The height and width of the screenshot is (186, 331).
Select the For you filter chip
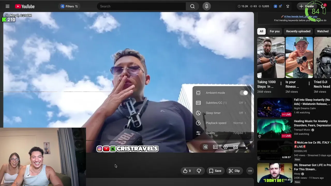[x=275, y=31]
